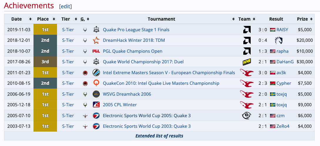Click the S-Tier link for the 2019-11-03 row

(x=68, y=30)
